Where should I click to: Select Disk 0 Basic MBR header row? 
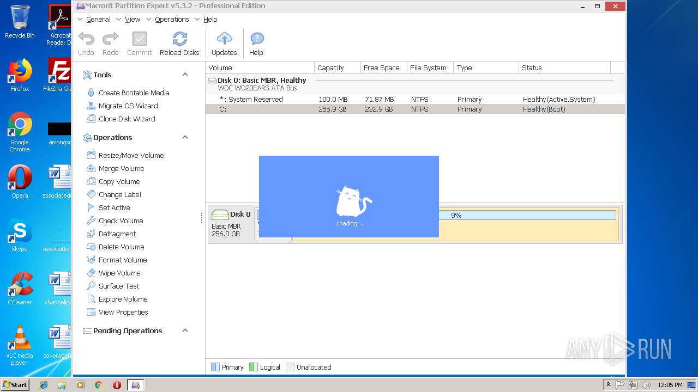coord(415,84)
